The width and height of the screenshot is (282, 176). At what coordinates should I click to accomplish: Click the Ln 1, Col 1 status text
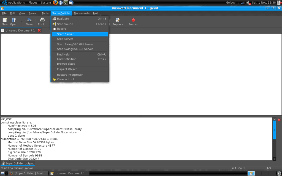point(238,168)
